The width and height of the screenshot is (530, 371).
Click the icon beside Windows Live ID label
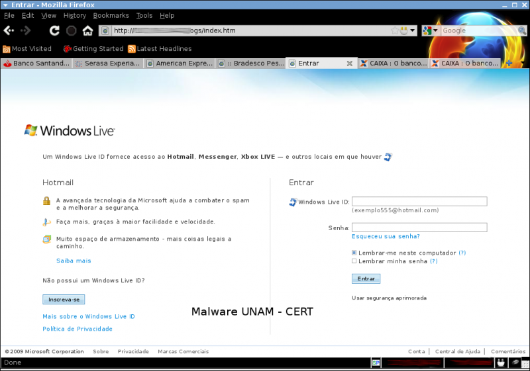coord(293,202)
